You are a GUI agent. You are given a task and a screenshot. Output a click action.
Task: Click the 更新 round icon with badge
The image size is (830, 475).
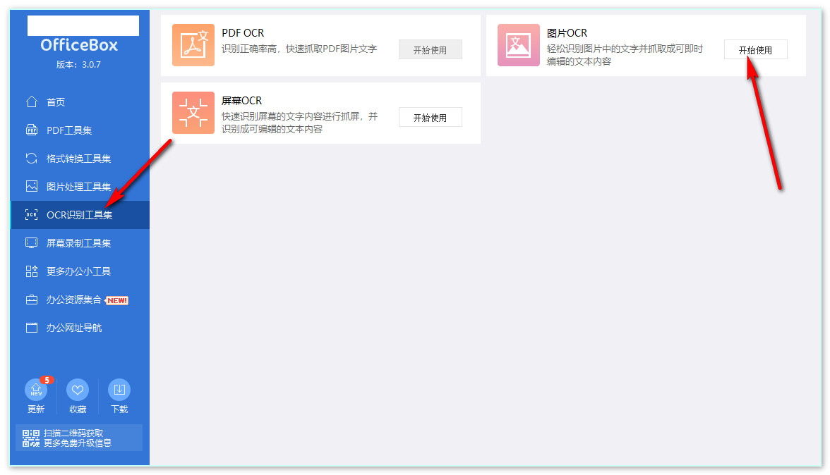36,390
